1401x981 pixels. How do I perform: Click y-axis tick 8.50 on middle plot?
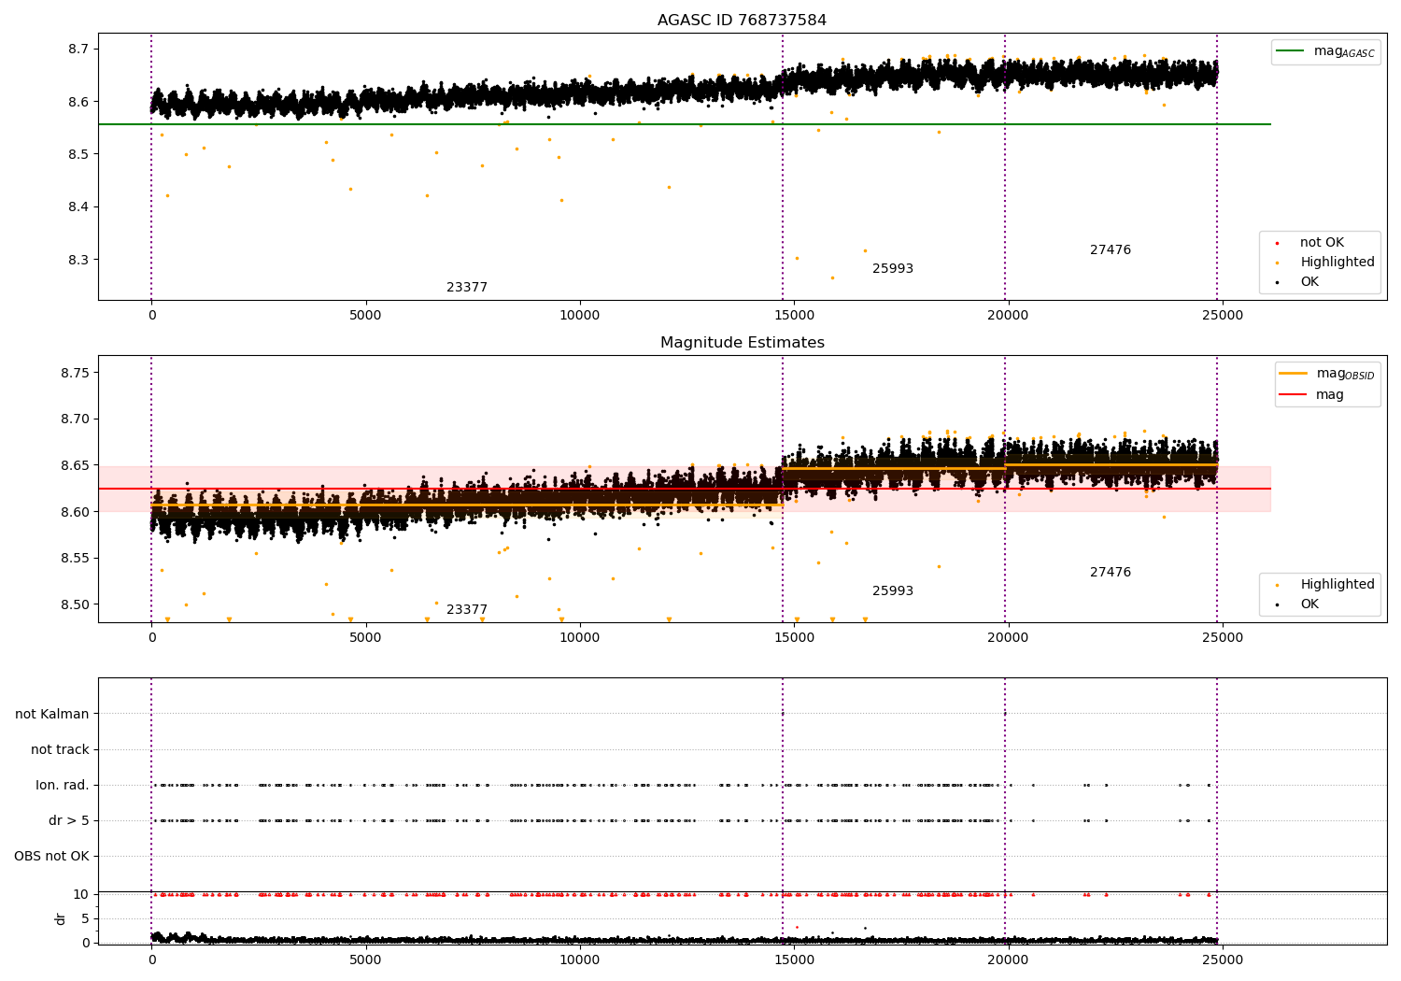click(x=75, y=604)
